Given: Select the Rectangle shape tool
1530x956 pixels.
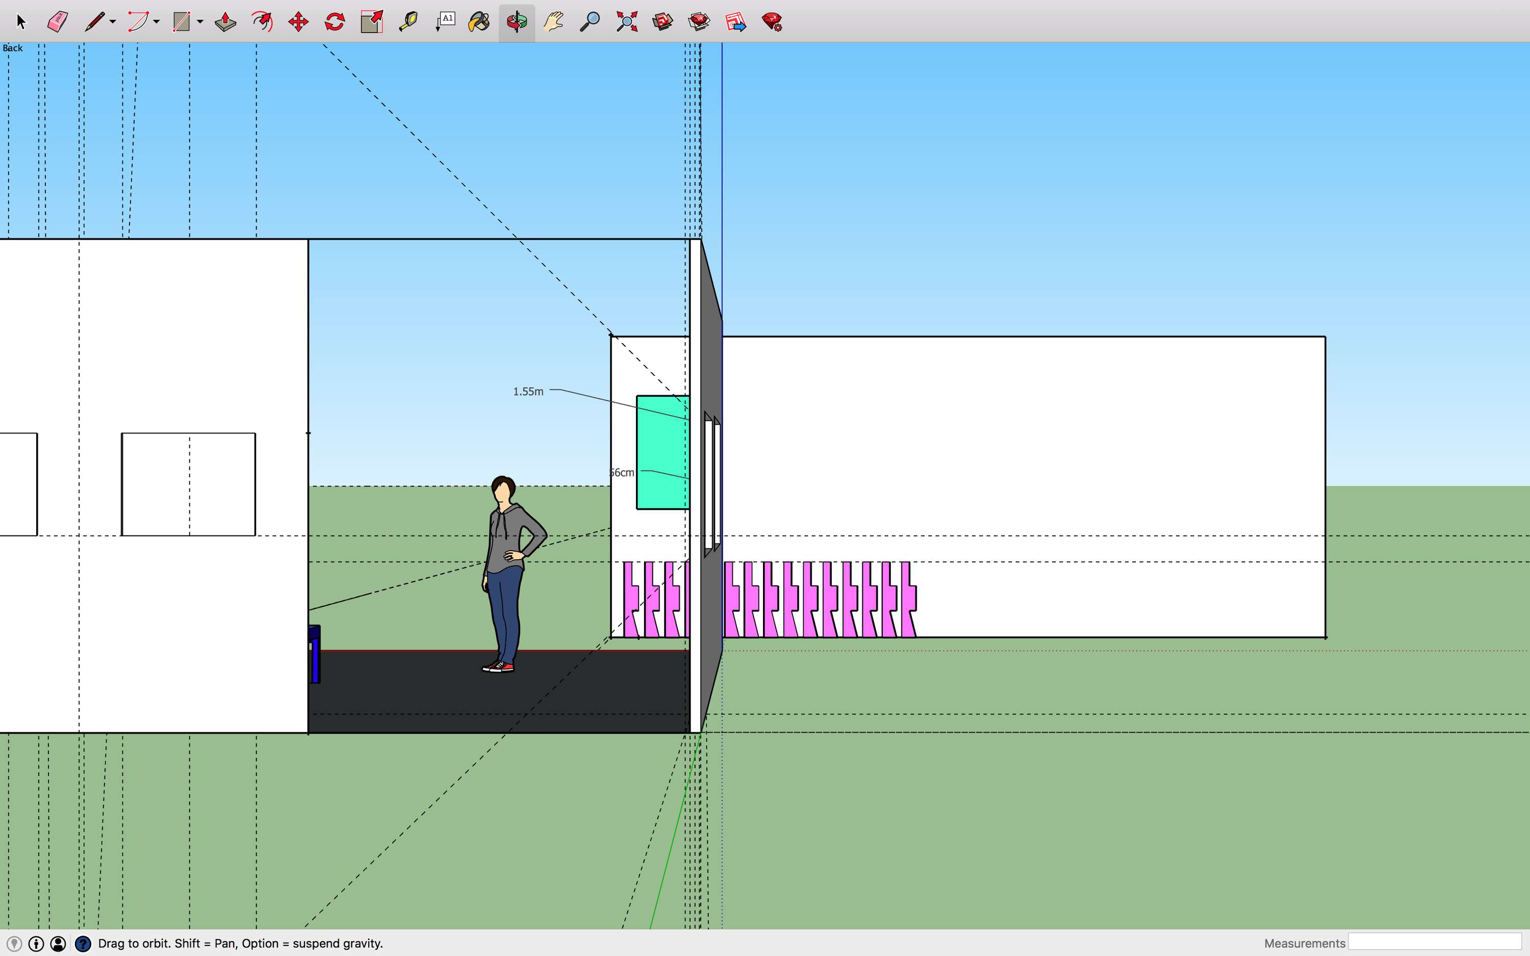Looking at the screenshot, I should (x=182, y=21).
